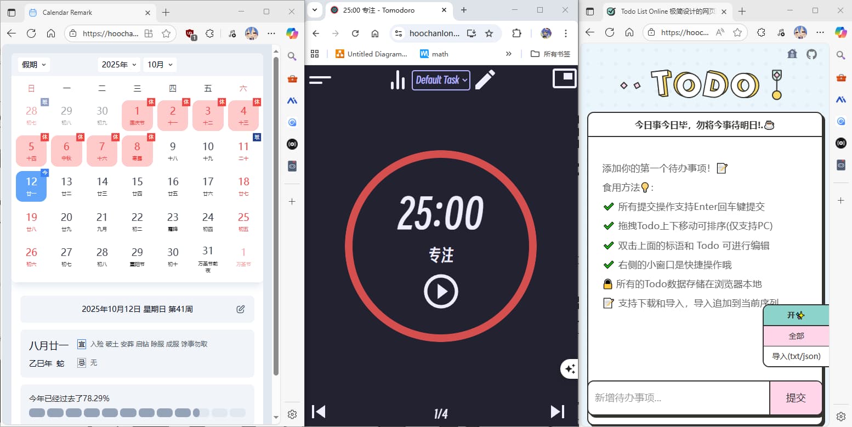Click the pencil edit task icon
852x427 pixels.
[485, 80]
